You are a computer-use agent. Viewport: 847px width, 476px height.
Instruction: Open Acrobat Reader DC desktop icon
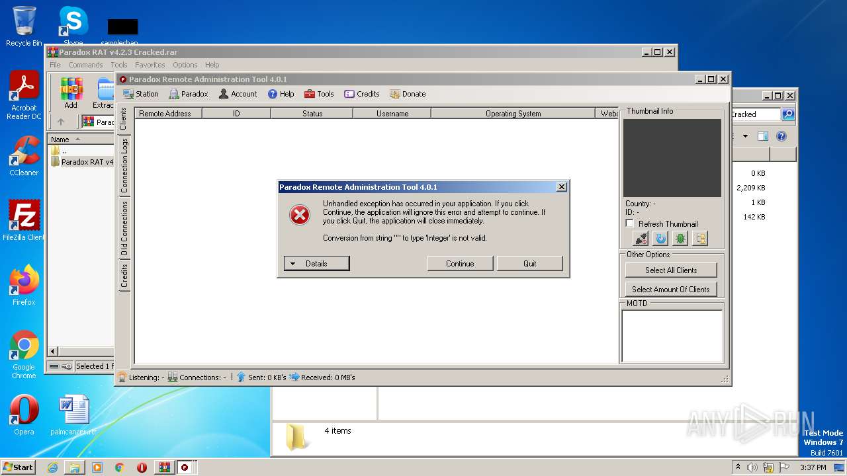tap(24, 95)
